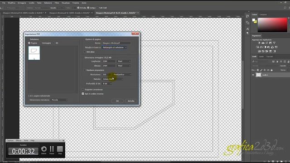The image size is (290, 163).
Task: Add a Vibrance adjustment
Action: [274, 43]
